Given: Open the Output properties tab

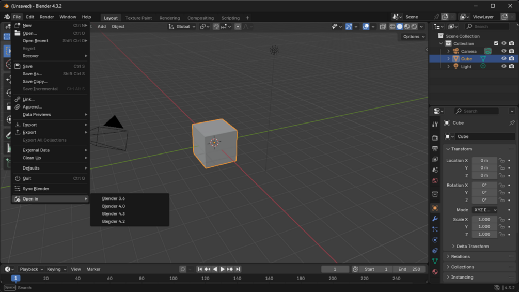Looking at the screenshot, I should click(x=435, y=149).
